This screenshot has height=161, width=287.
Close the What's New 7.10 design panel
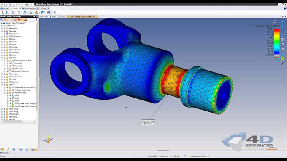(x=37, y=16)
